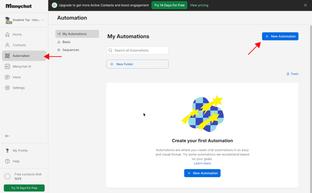Create a New Folder
The height and width of the screenshot is (193, 312).
pyautogui.click(x=137, y=64)
